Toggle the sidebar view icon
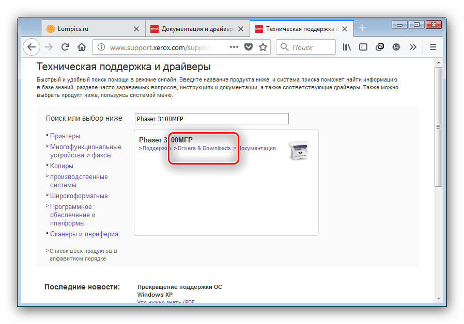This screenshot has width=464, height=324. [363, 47]
